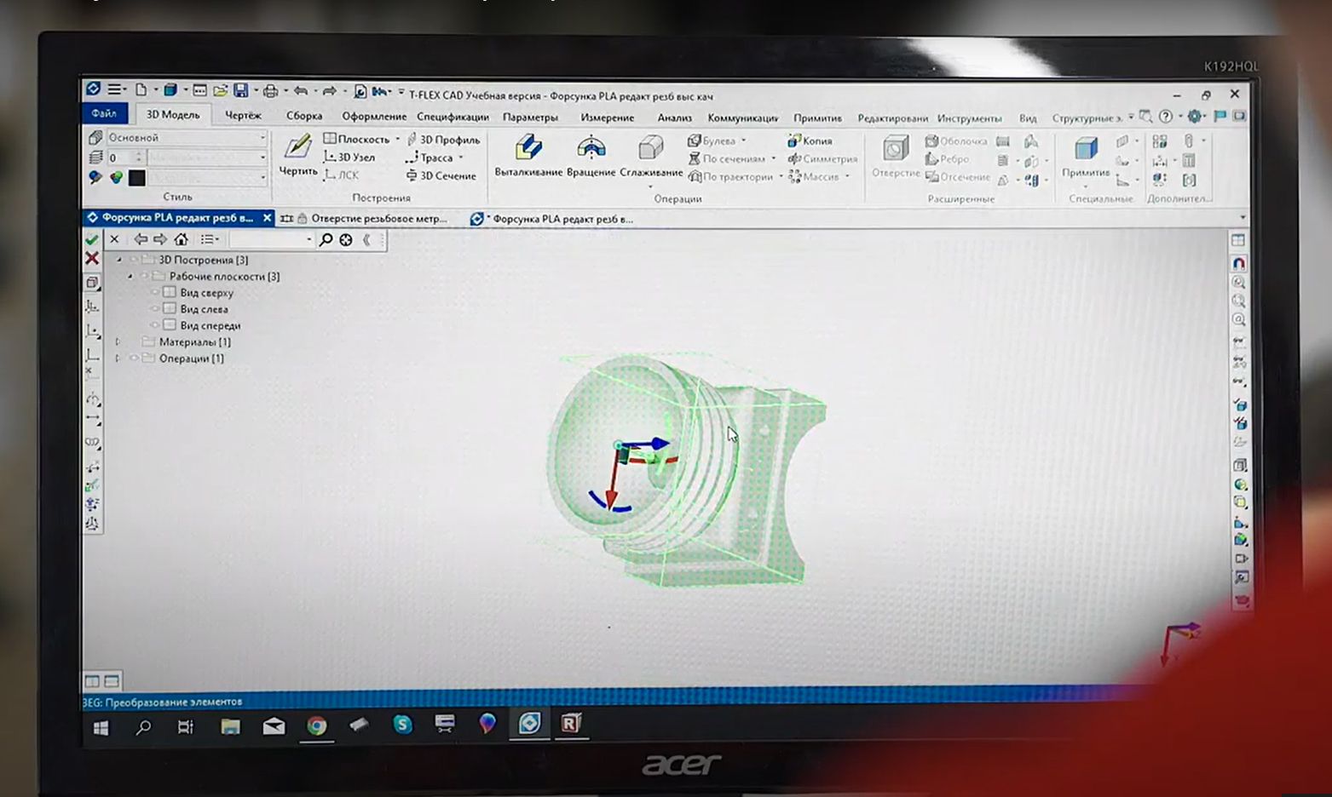Open the Измерение ribbon tab
Screen dimensions: 1332x797
point(608,118)
